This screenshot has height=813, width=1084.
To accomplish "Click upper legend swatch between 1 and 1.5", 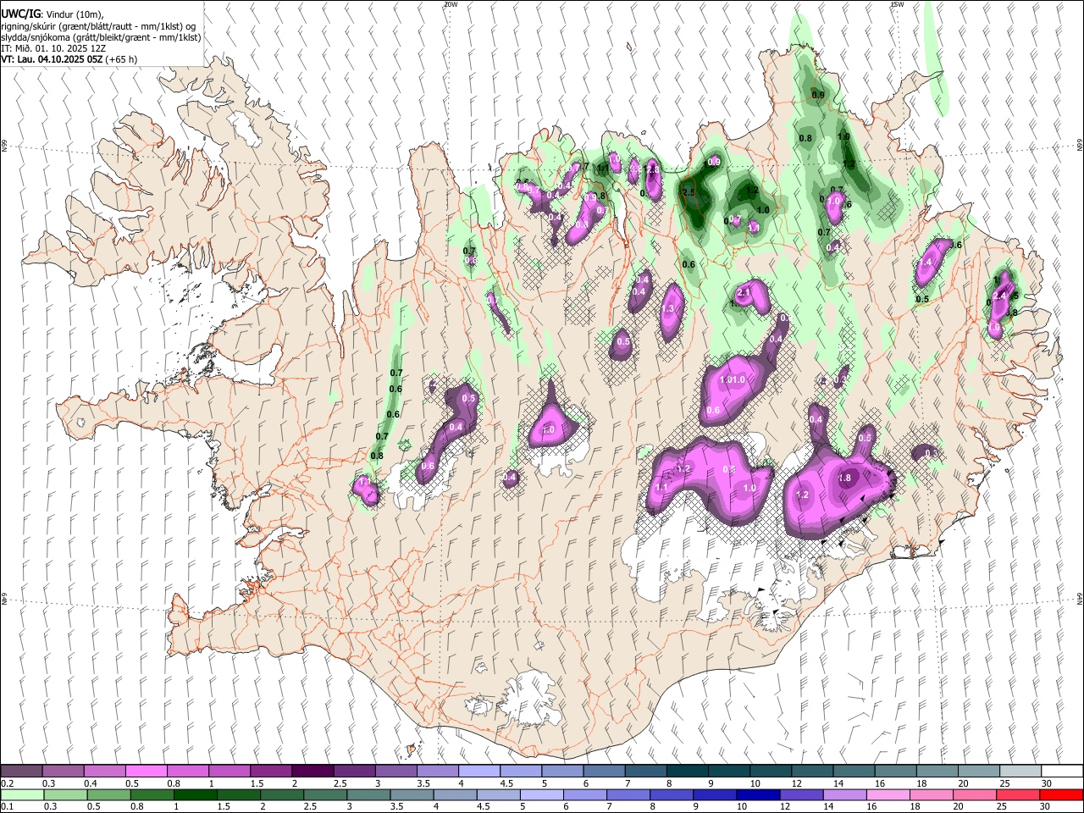I will [x=229, y=771].
